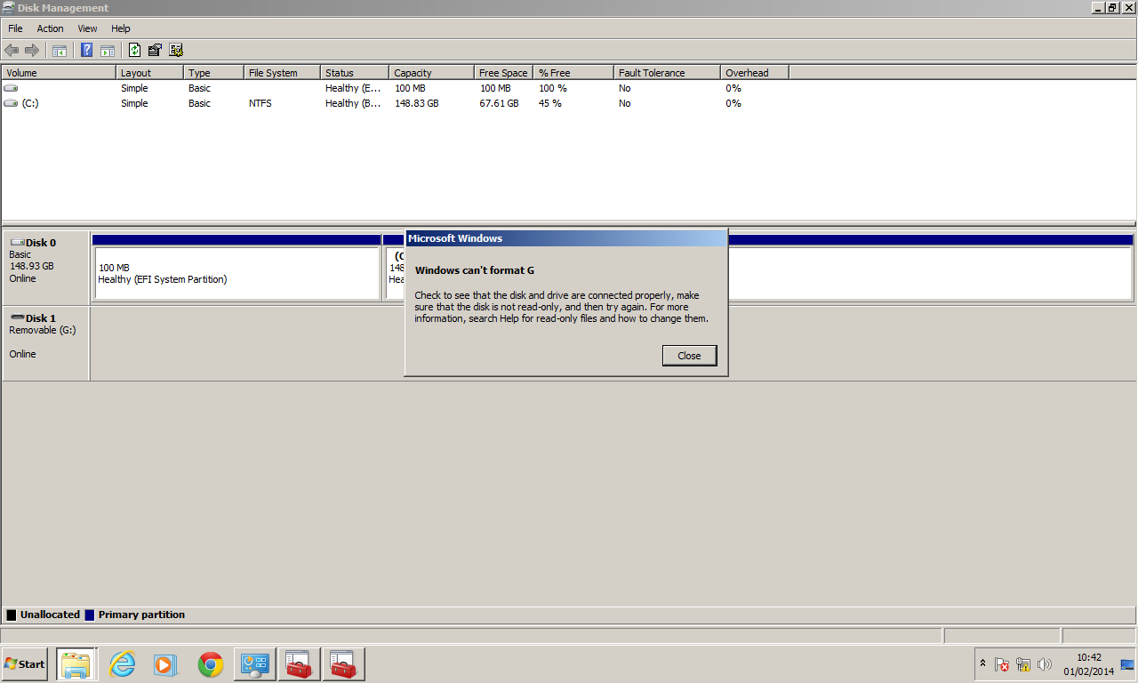Sort by Free Space column header
Viewport: 1138px width, 683px height.
503,73
